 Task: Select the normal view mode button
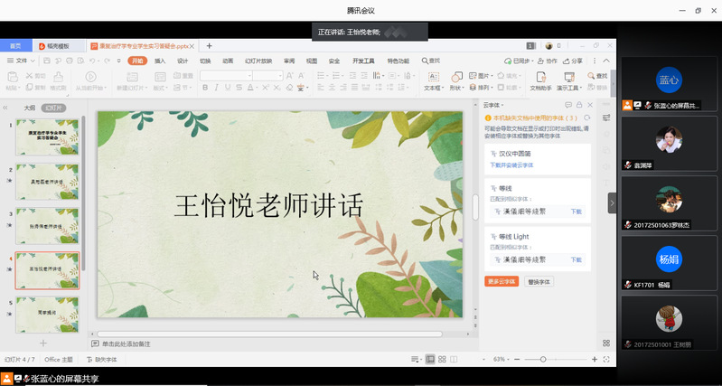430,360
